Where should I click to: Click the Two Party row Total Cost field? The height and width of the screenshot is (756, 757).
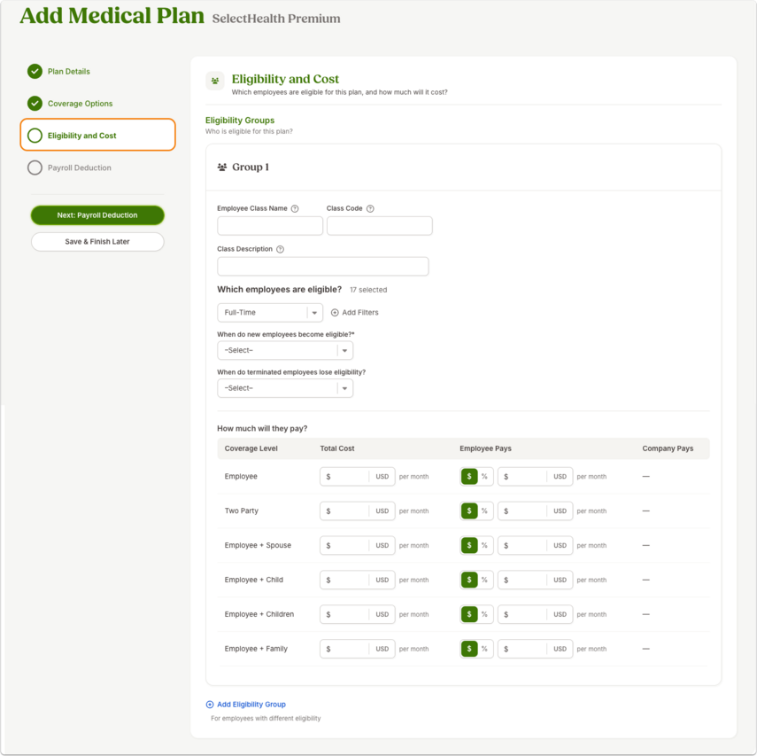point(358,510)
